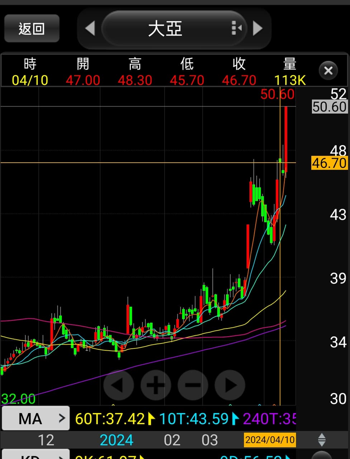Select the 2024/04/10 date marker
This screenshot has height=459, width=350.
pyautogui.click(x=270, y=440)
